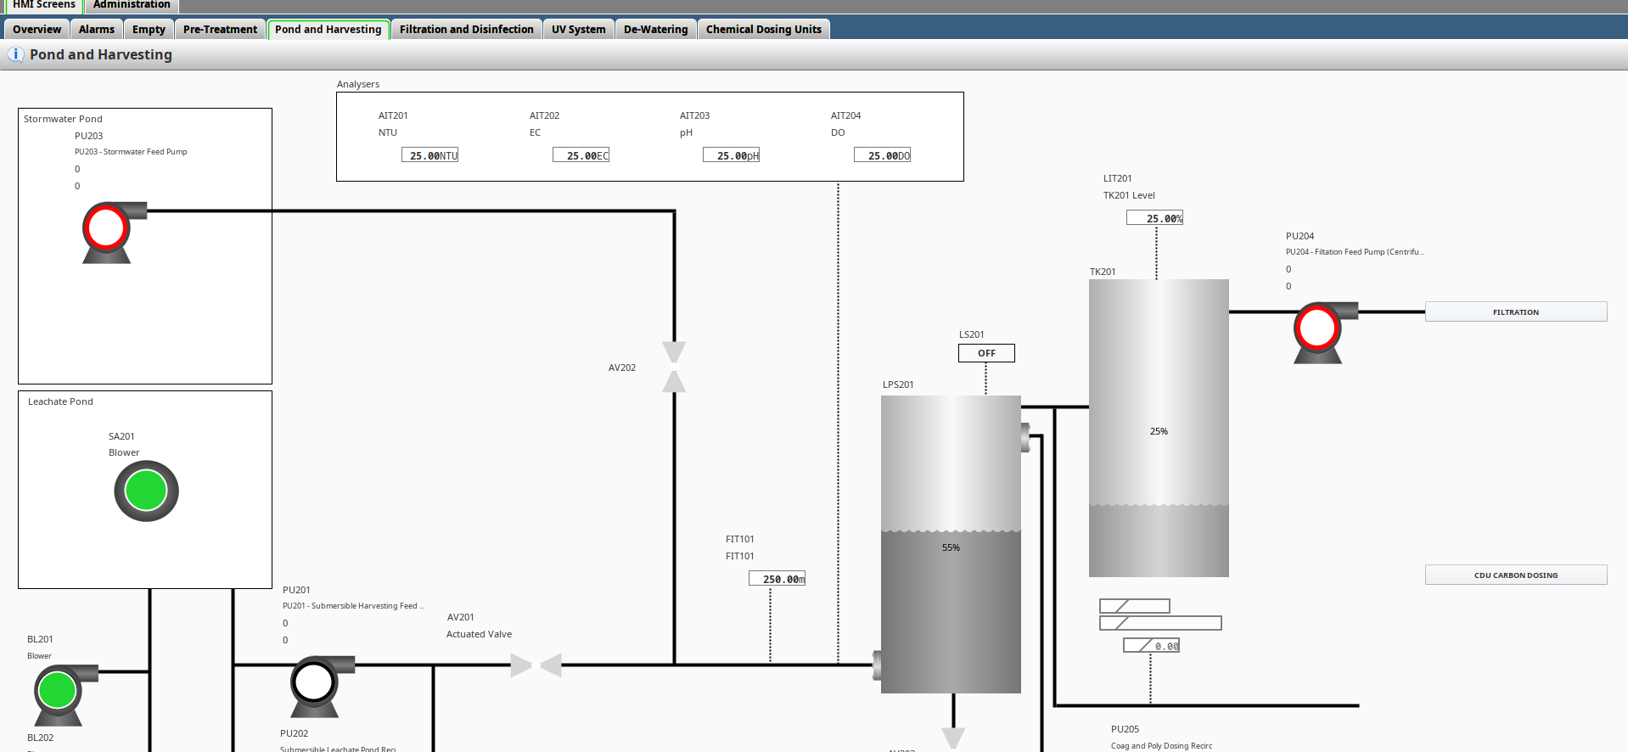The image size is (1628, 752).
Task: Click the TK201 tank graphic
Action: tap(1159, 428)
